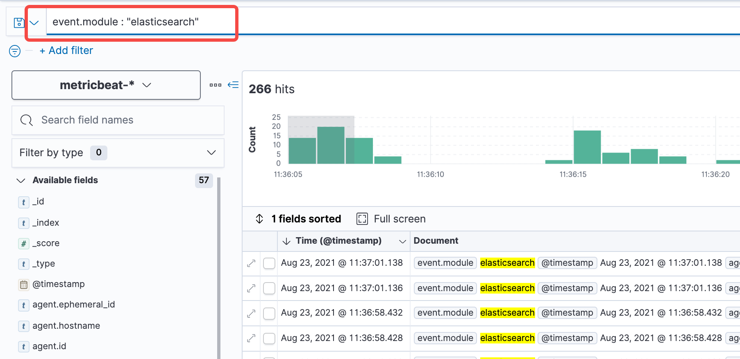Click the fields list scrollbar

219,268
